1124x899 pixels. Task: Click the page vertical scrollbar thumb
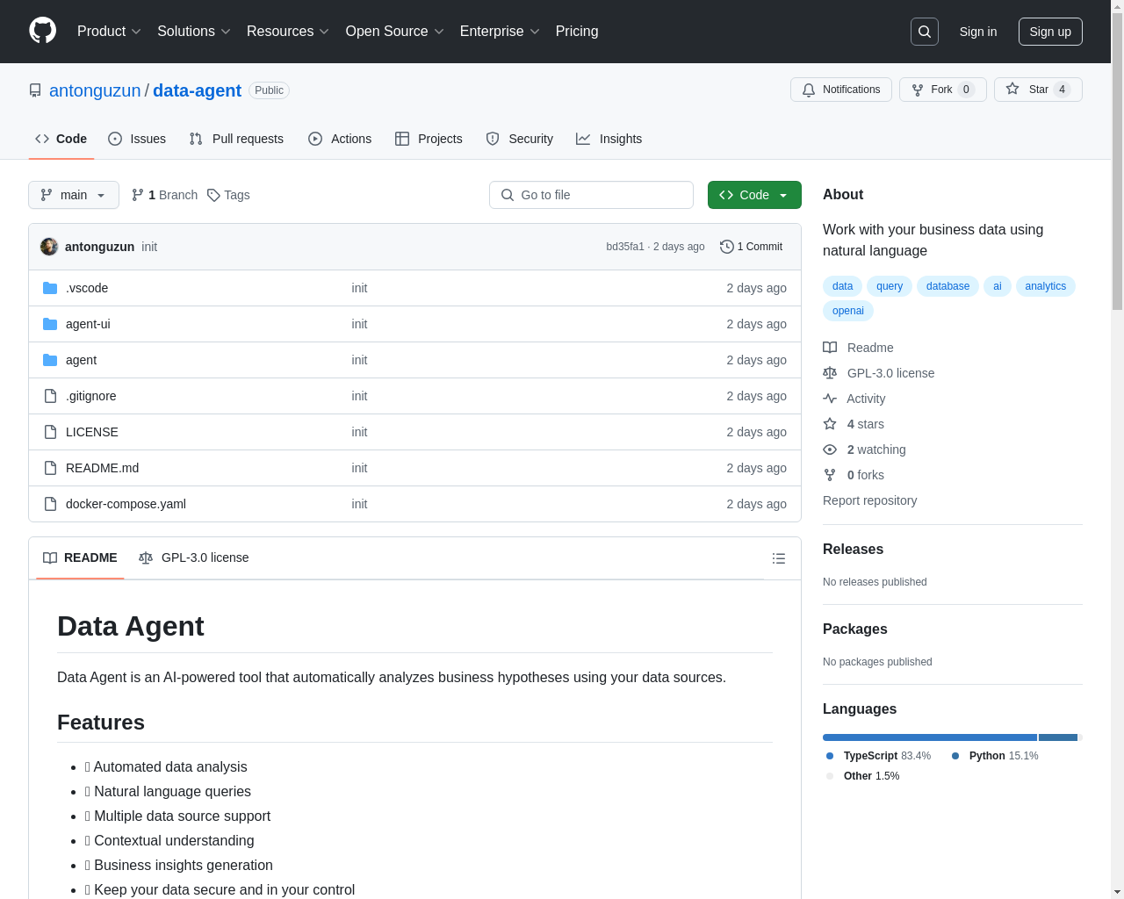(1117, 162)
